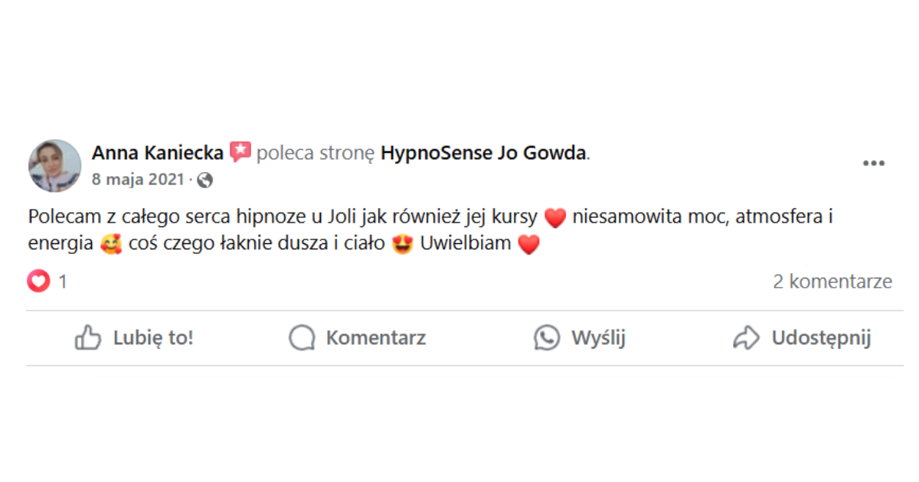Screen dimensions: 919x482
Task: Like the post with Lubię to!
Action: click(x=134, y=338)
